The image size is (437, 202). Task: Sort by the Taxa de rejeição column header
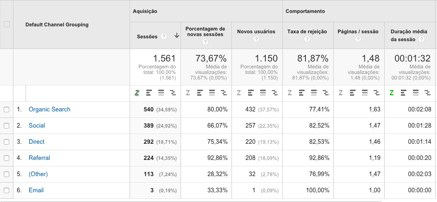pos(307,32)
